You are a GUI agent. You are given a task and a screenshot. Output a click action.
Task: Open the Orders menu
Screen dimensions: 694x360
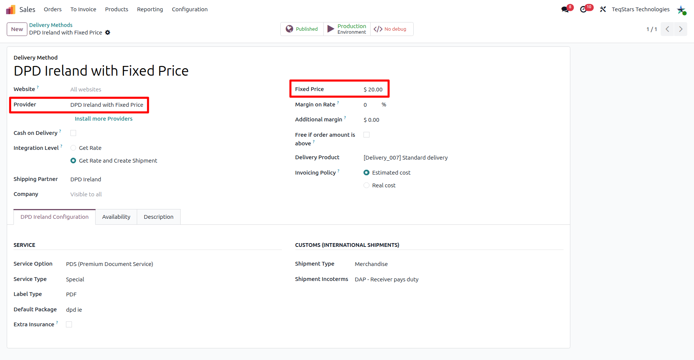53,9
